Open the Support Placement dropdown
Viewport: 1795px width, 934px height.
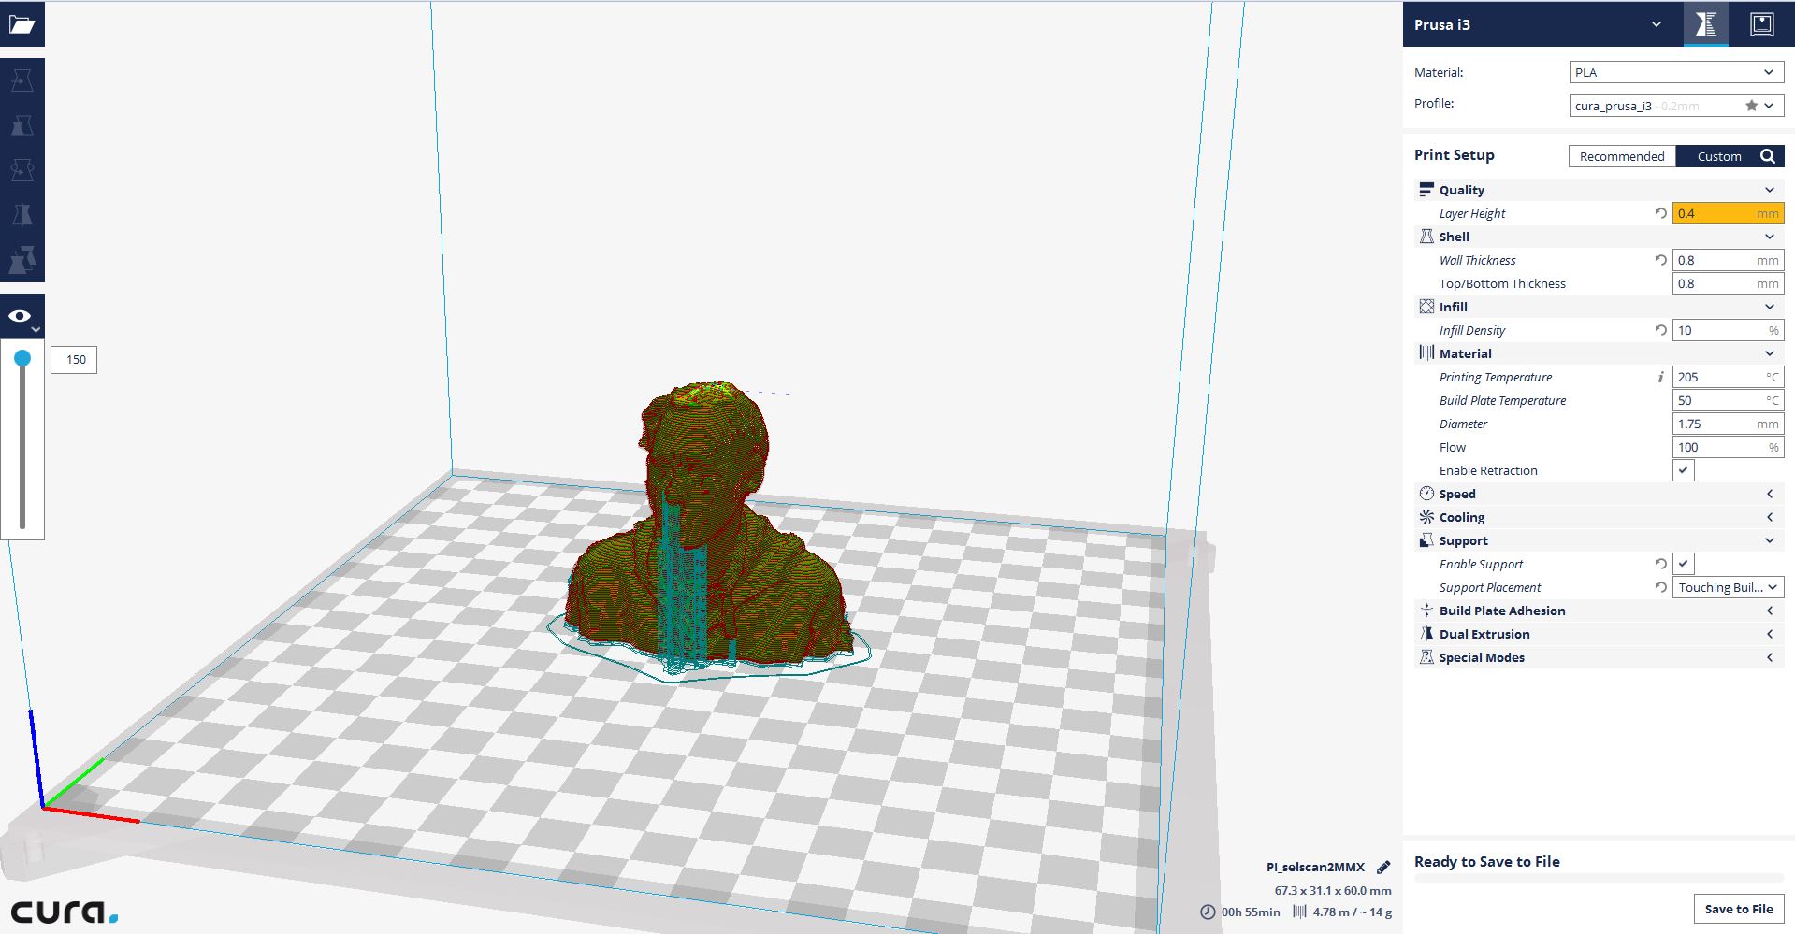1727,587
